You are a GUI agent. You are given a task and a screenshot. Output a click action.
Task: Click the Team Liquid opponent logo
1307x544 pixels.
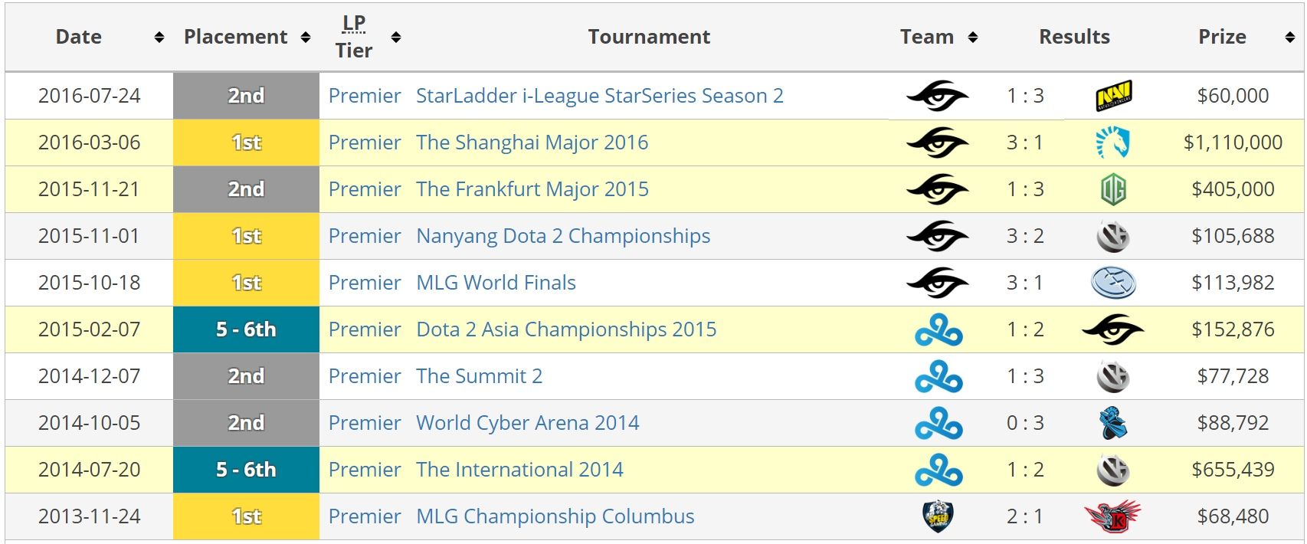point(1113,143)
